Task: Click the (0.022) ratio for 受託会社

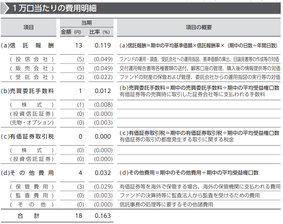Action: pyautogui.click(x=103, y=77)
